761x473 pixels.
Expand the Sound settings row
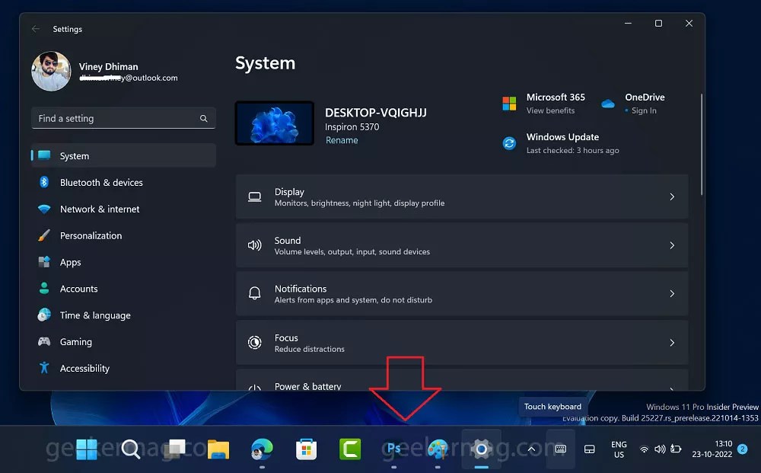point(672,244)
